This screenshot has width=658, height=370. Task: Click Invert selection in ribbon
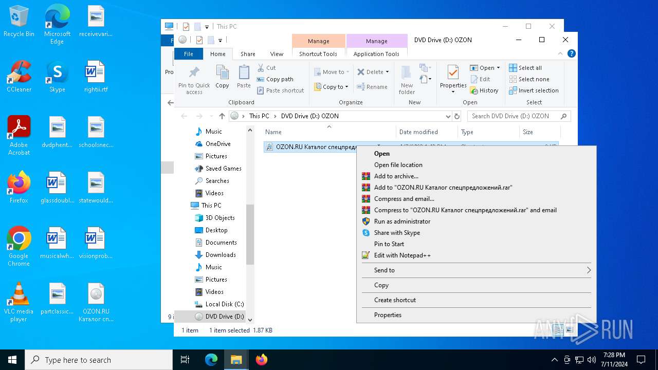click(x=534, y=90)
